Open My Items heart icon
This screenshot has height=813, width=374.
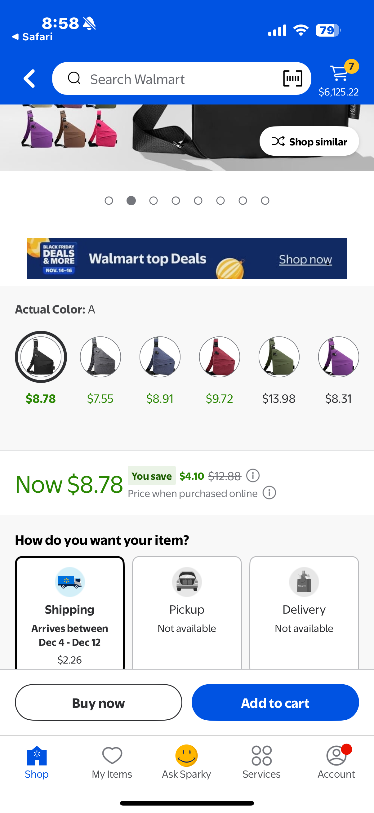[112, 762]
